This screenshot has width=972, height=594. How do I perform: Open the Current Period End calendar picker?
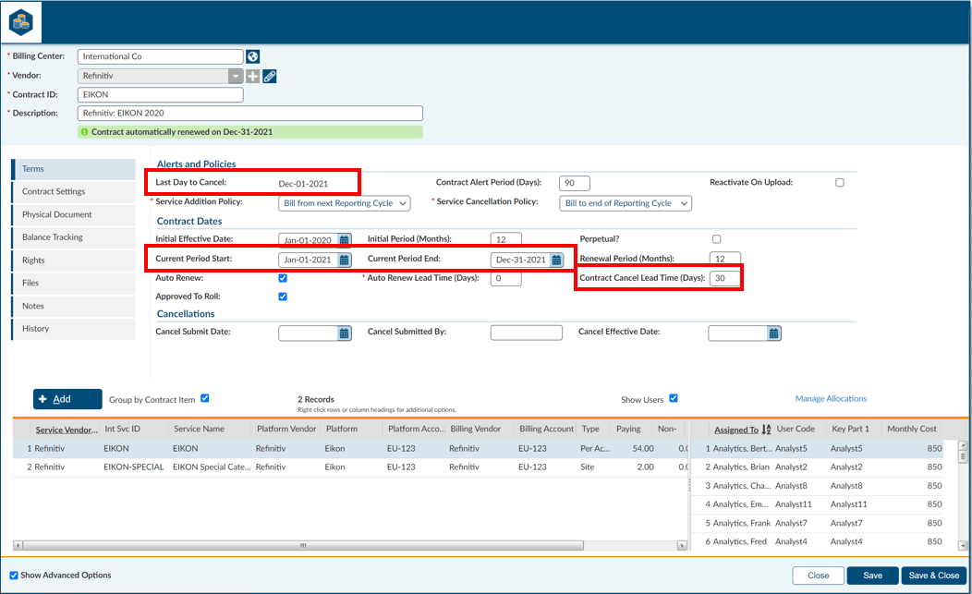click(556, 260)
